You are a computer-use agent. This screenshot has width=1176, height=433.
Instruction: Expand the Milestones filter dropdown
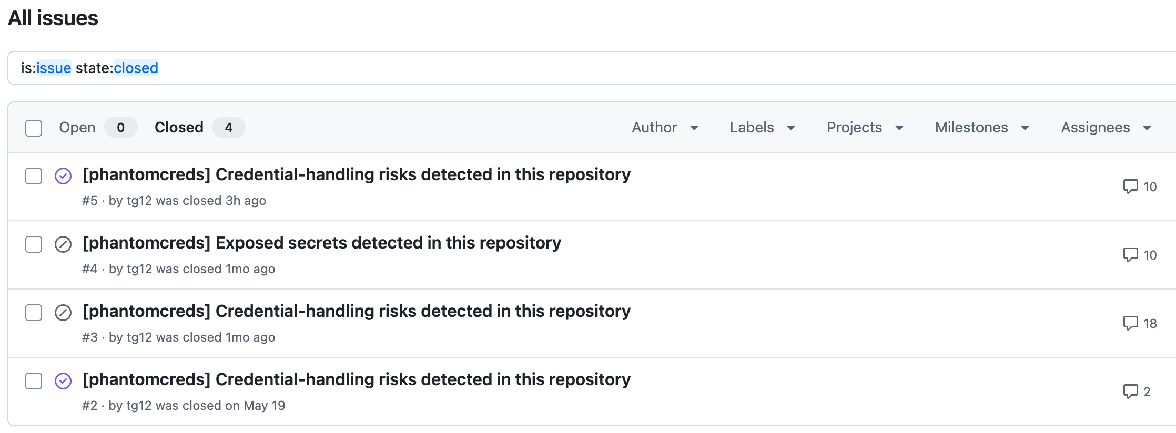[x=981, y=127]
